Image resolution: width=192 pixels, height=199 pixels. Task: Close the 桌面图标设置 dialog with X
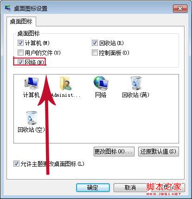[180, 8]
